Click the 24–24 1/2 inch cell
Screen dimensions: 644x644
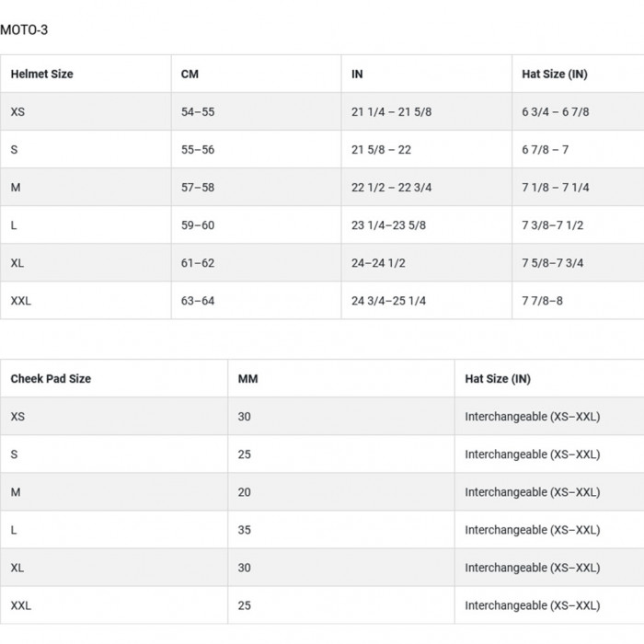pyautogui.click(x=378, y=263)
